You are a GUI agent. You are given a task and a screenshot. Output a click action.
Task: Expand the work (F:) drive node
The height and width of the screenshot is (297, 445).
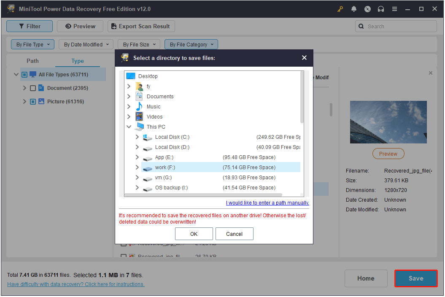137,167
